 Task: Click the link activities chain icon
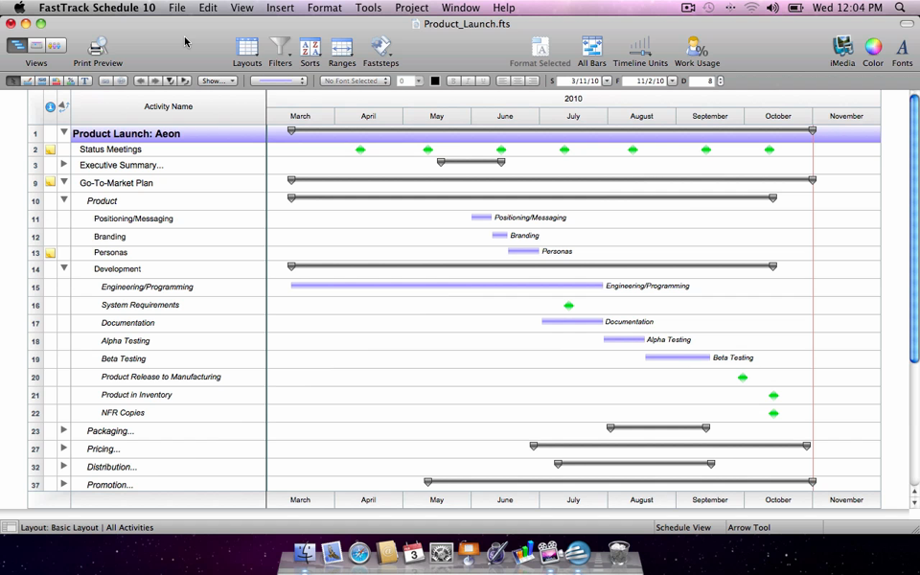[x=105, y=80]
